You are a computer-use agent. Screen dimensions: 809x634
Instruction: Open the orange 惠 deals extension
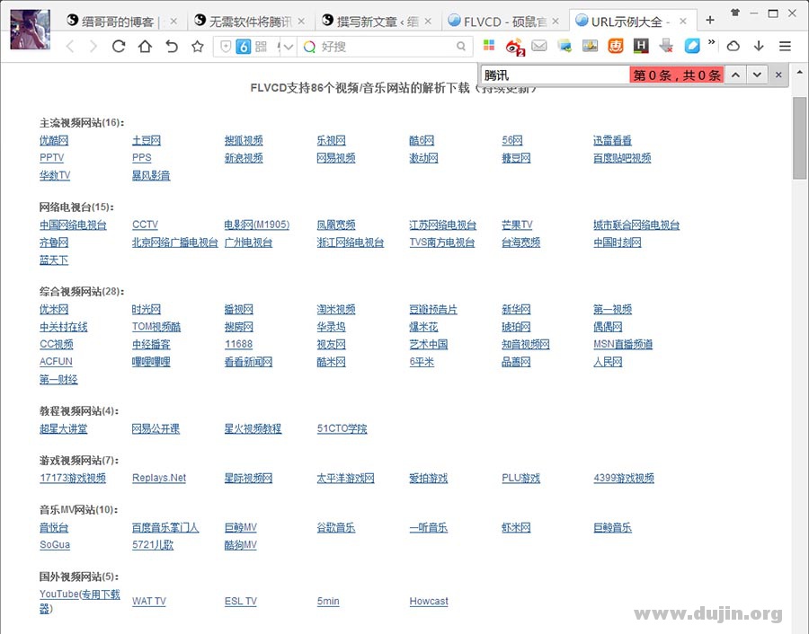pyautogui.click(x=616, y=46)
